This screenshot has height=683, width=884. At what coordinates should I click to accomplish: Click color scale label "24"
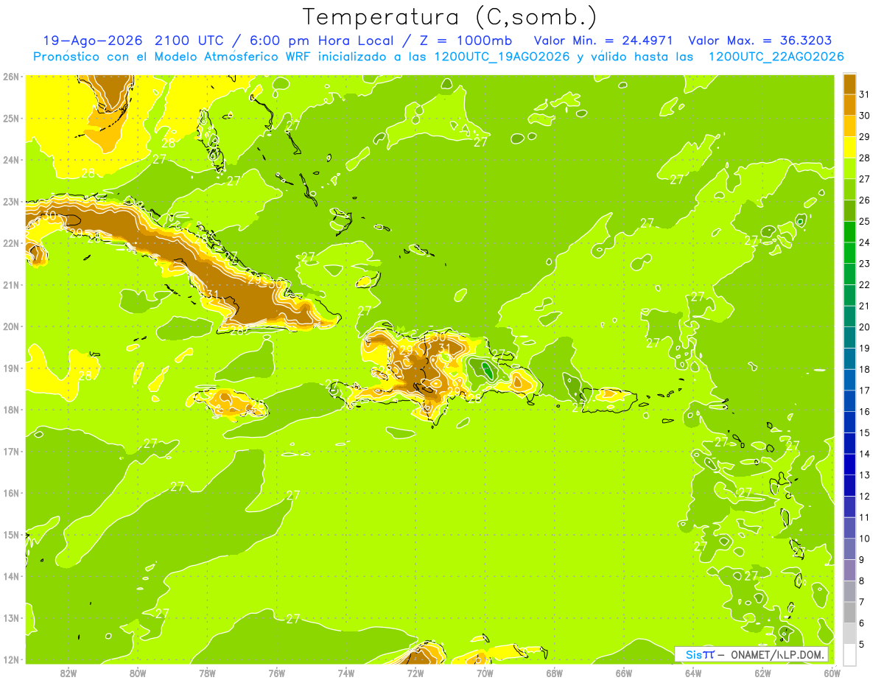[x=864, y=242]
